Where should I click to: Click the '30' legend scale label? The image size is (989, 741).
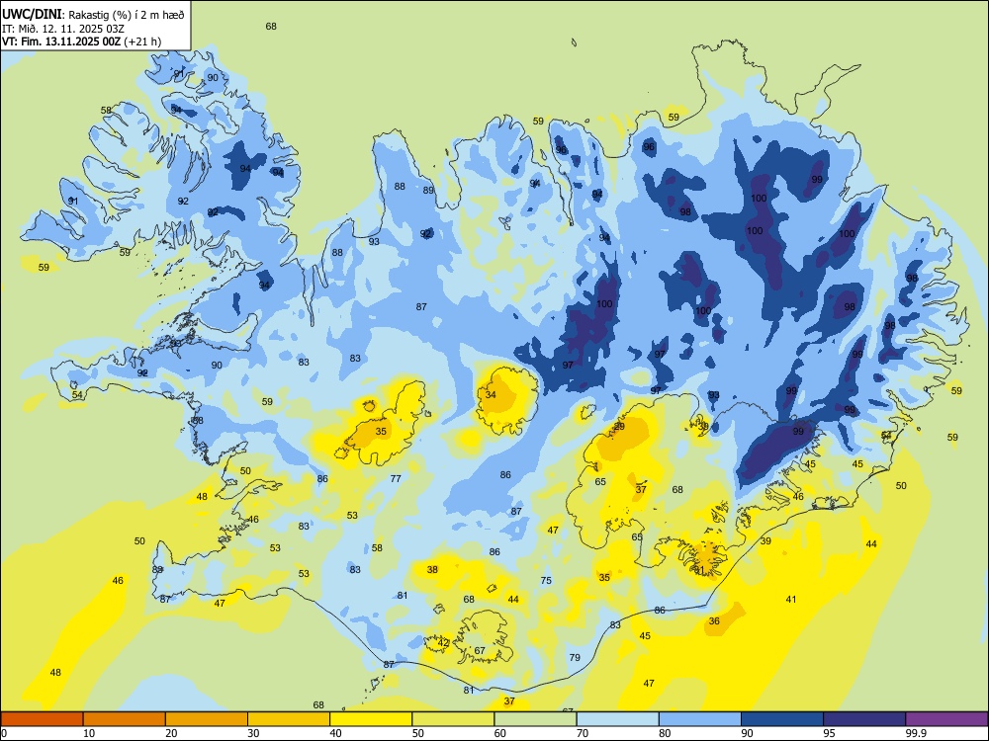click(x=253, y=733)
